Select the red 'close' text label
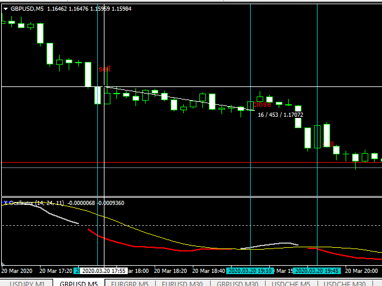Viewport: 382px width, 286px height. (x=262, y=104)
